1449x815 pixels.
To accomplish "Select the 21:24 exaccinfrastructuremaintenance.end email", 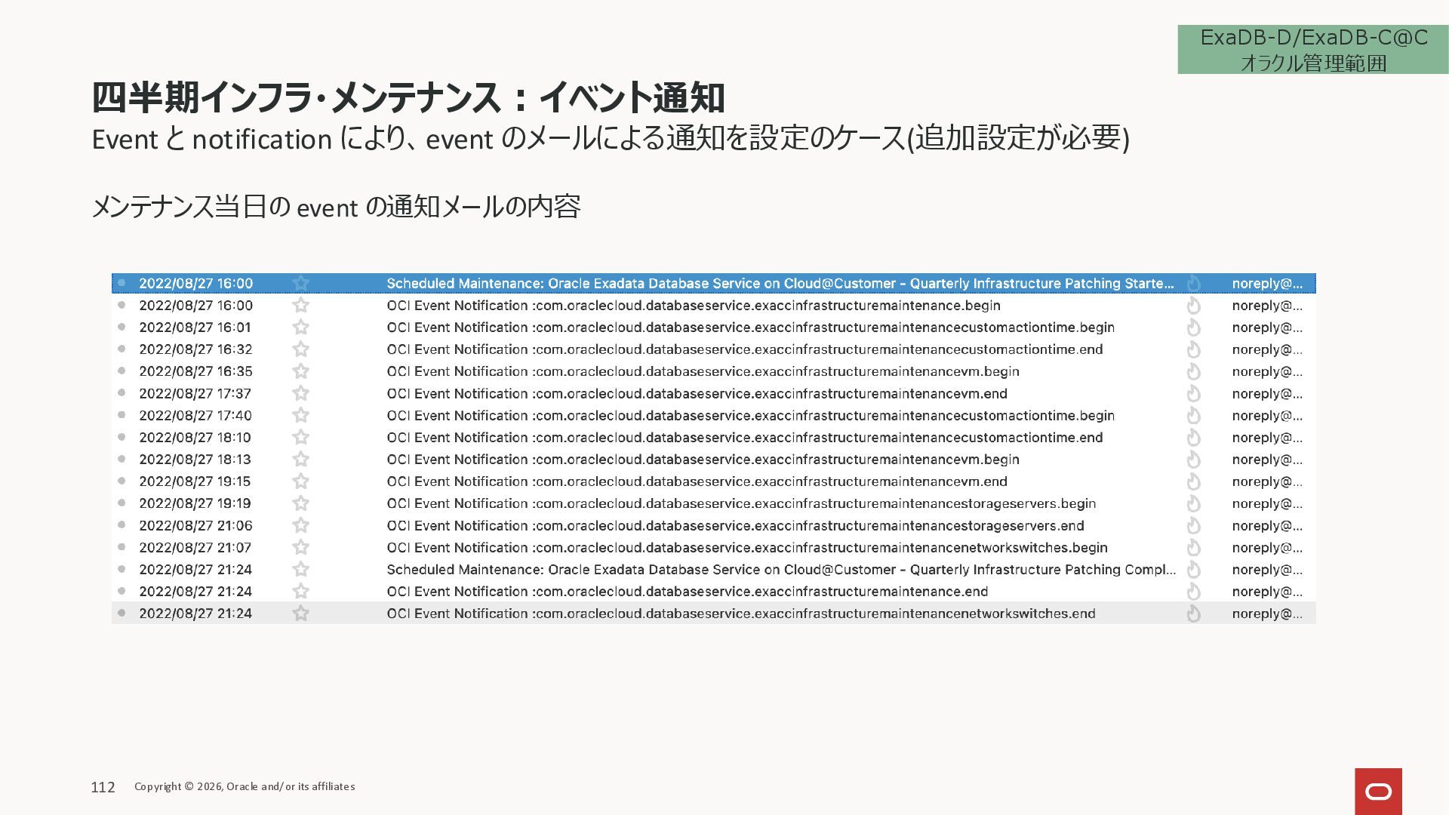I will coord(687,592).
